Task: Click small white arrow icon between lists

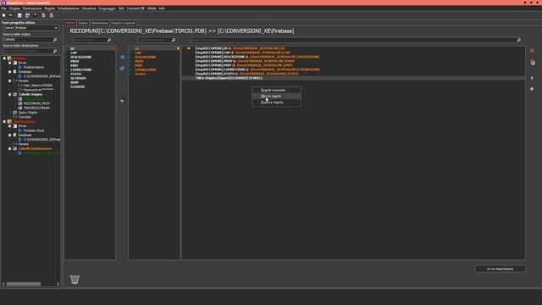Action: 122,101
